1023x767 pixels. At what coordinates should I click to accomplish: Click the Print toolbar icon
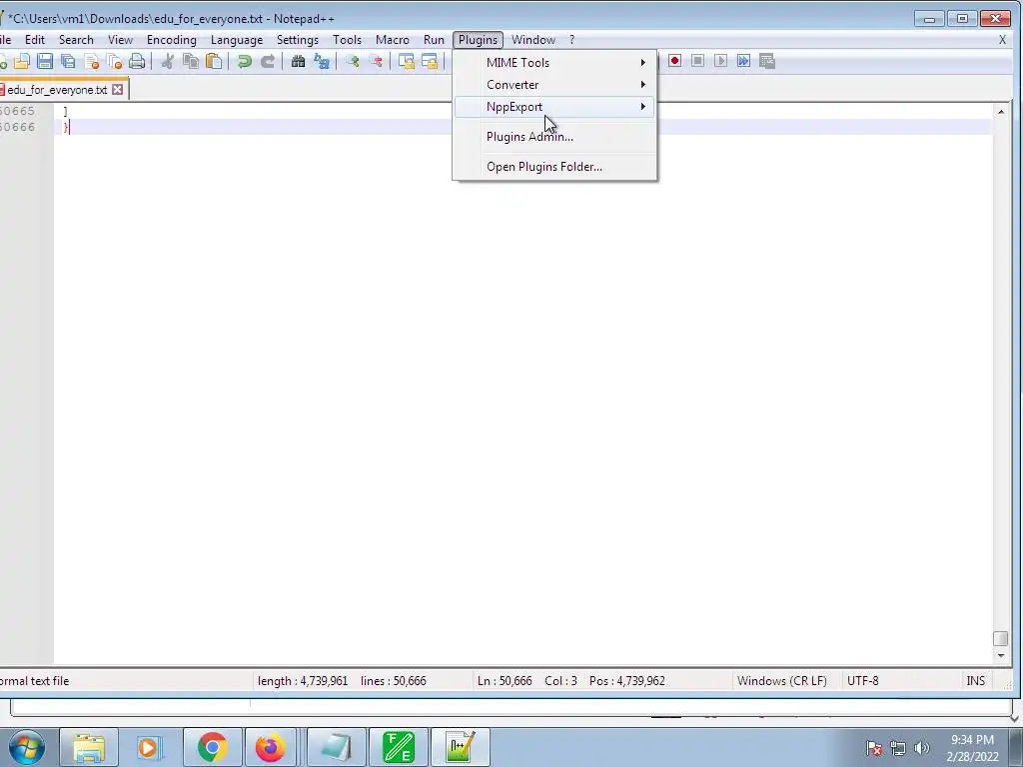[x=137, y=61]
